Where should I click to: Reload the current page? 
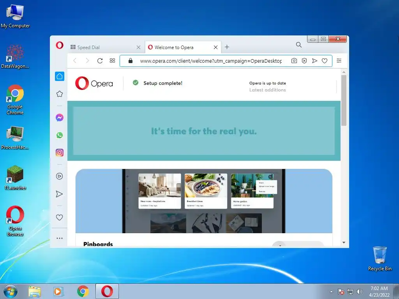pyautogui.click(x=100, y=60)
